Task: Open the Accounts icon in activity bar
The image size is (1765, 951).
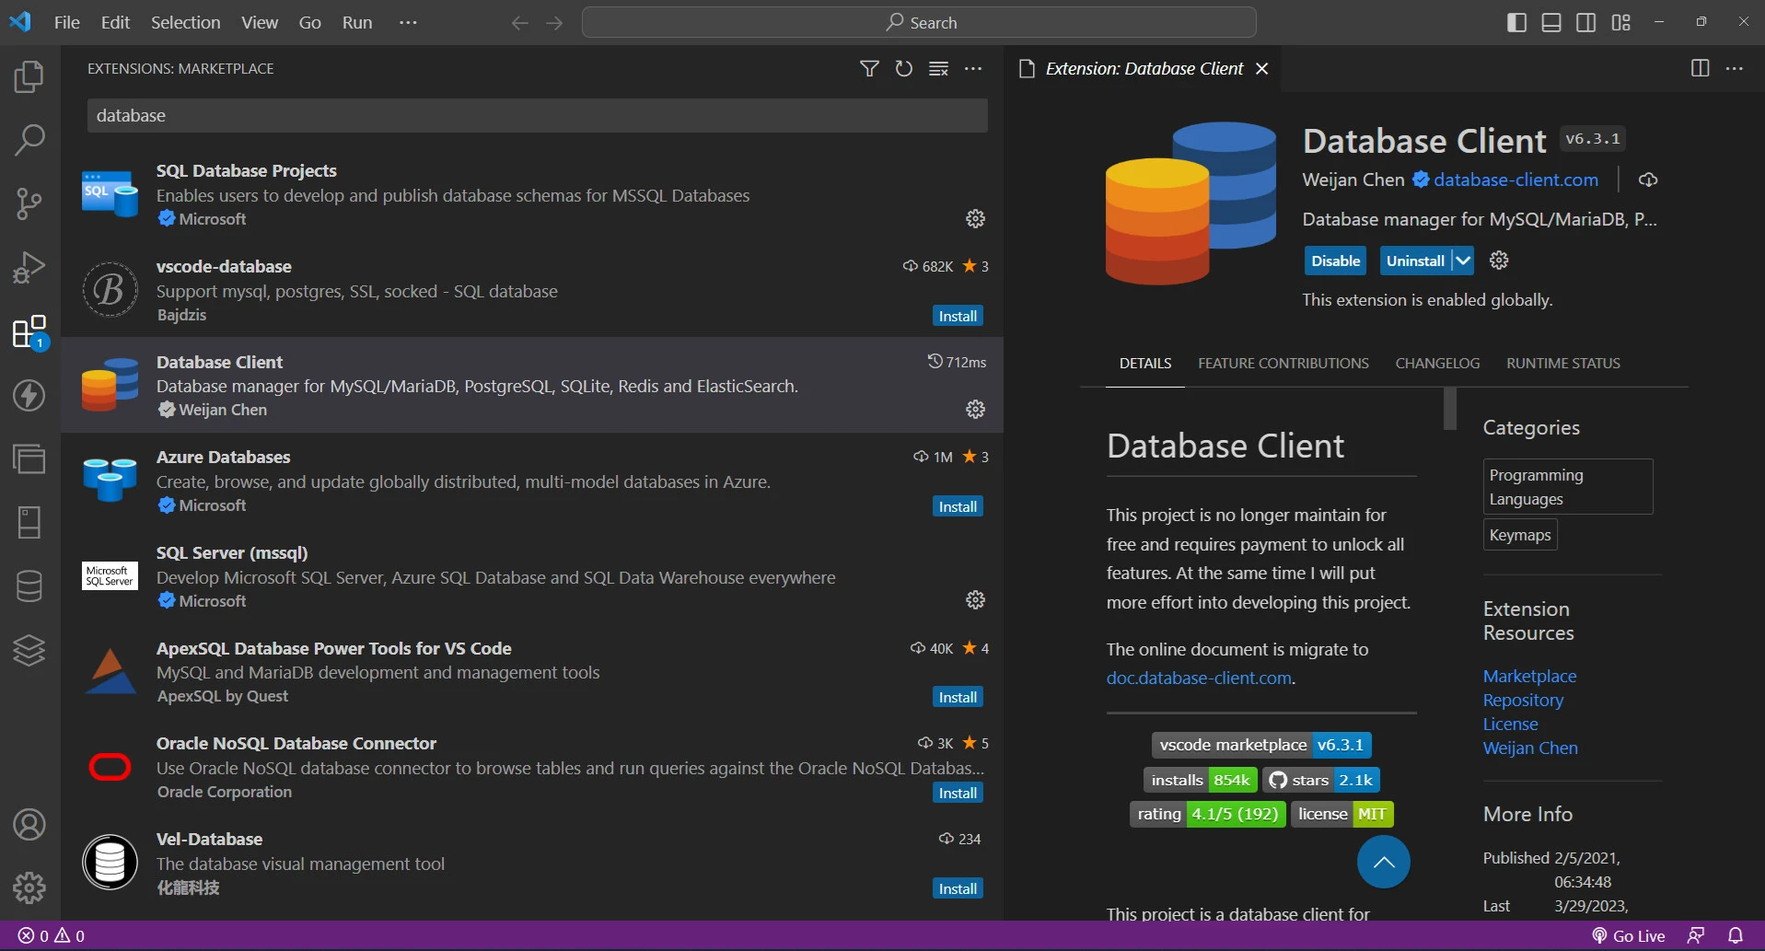Action: coord(29,825)
